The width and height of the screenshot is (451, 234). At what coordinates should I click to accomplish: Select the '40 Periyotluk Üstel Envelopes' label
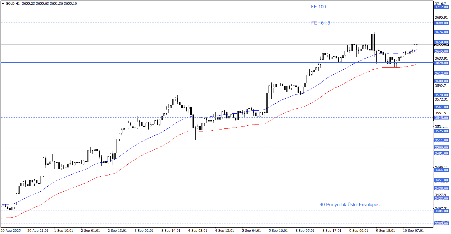[350, 204]
